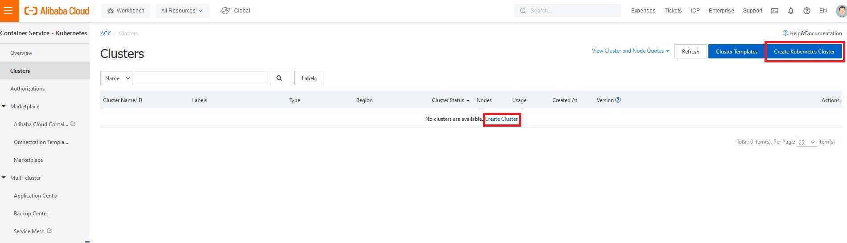
Task: Open Workbench from the top bar
Action: pyautogui.click(x=126, y=11)
